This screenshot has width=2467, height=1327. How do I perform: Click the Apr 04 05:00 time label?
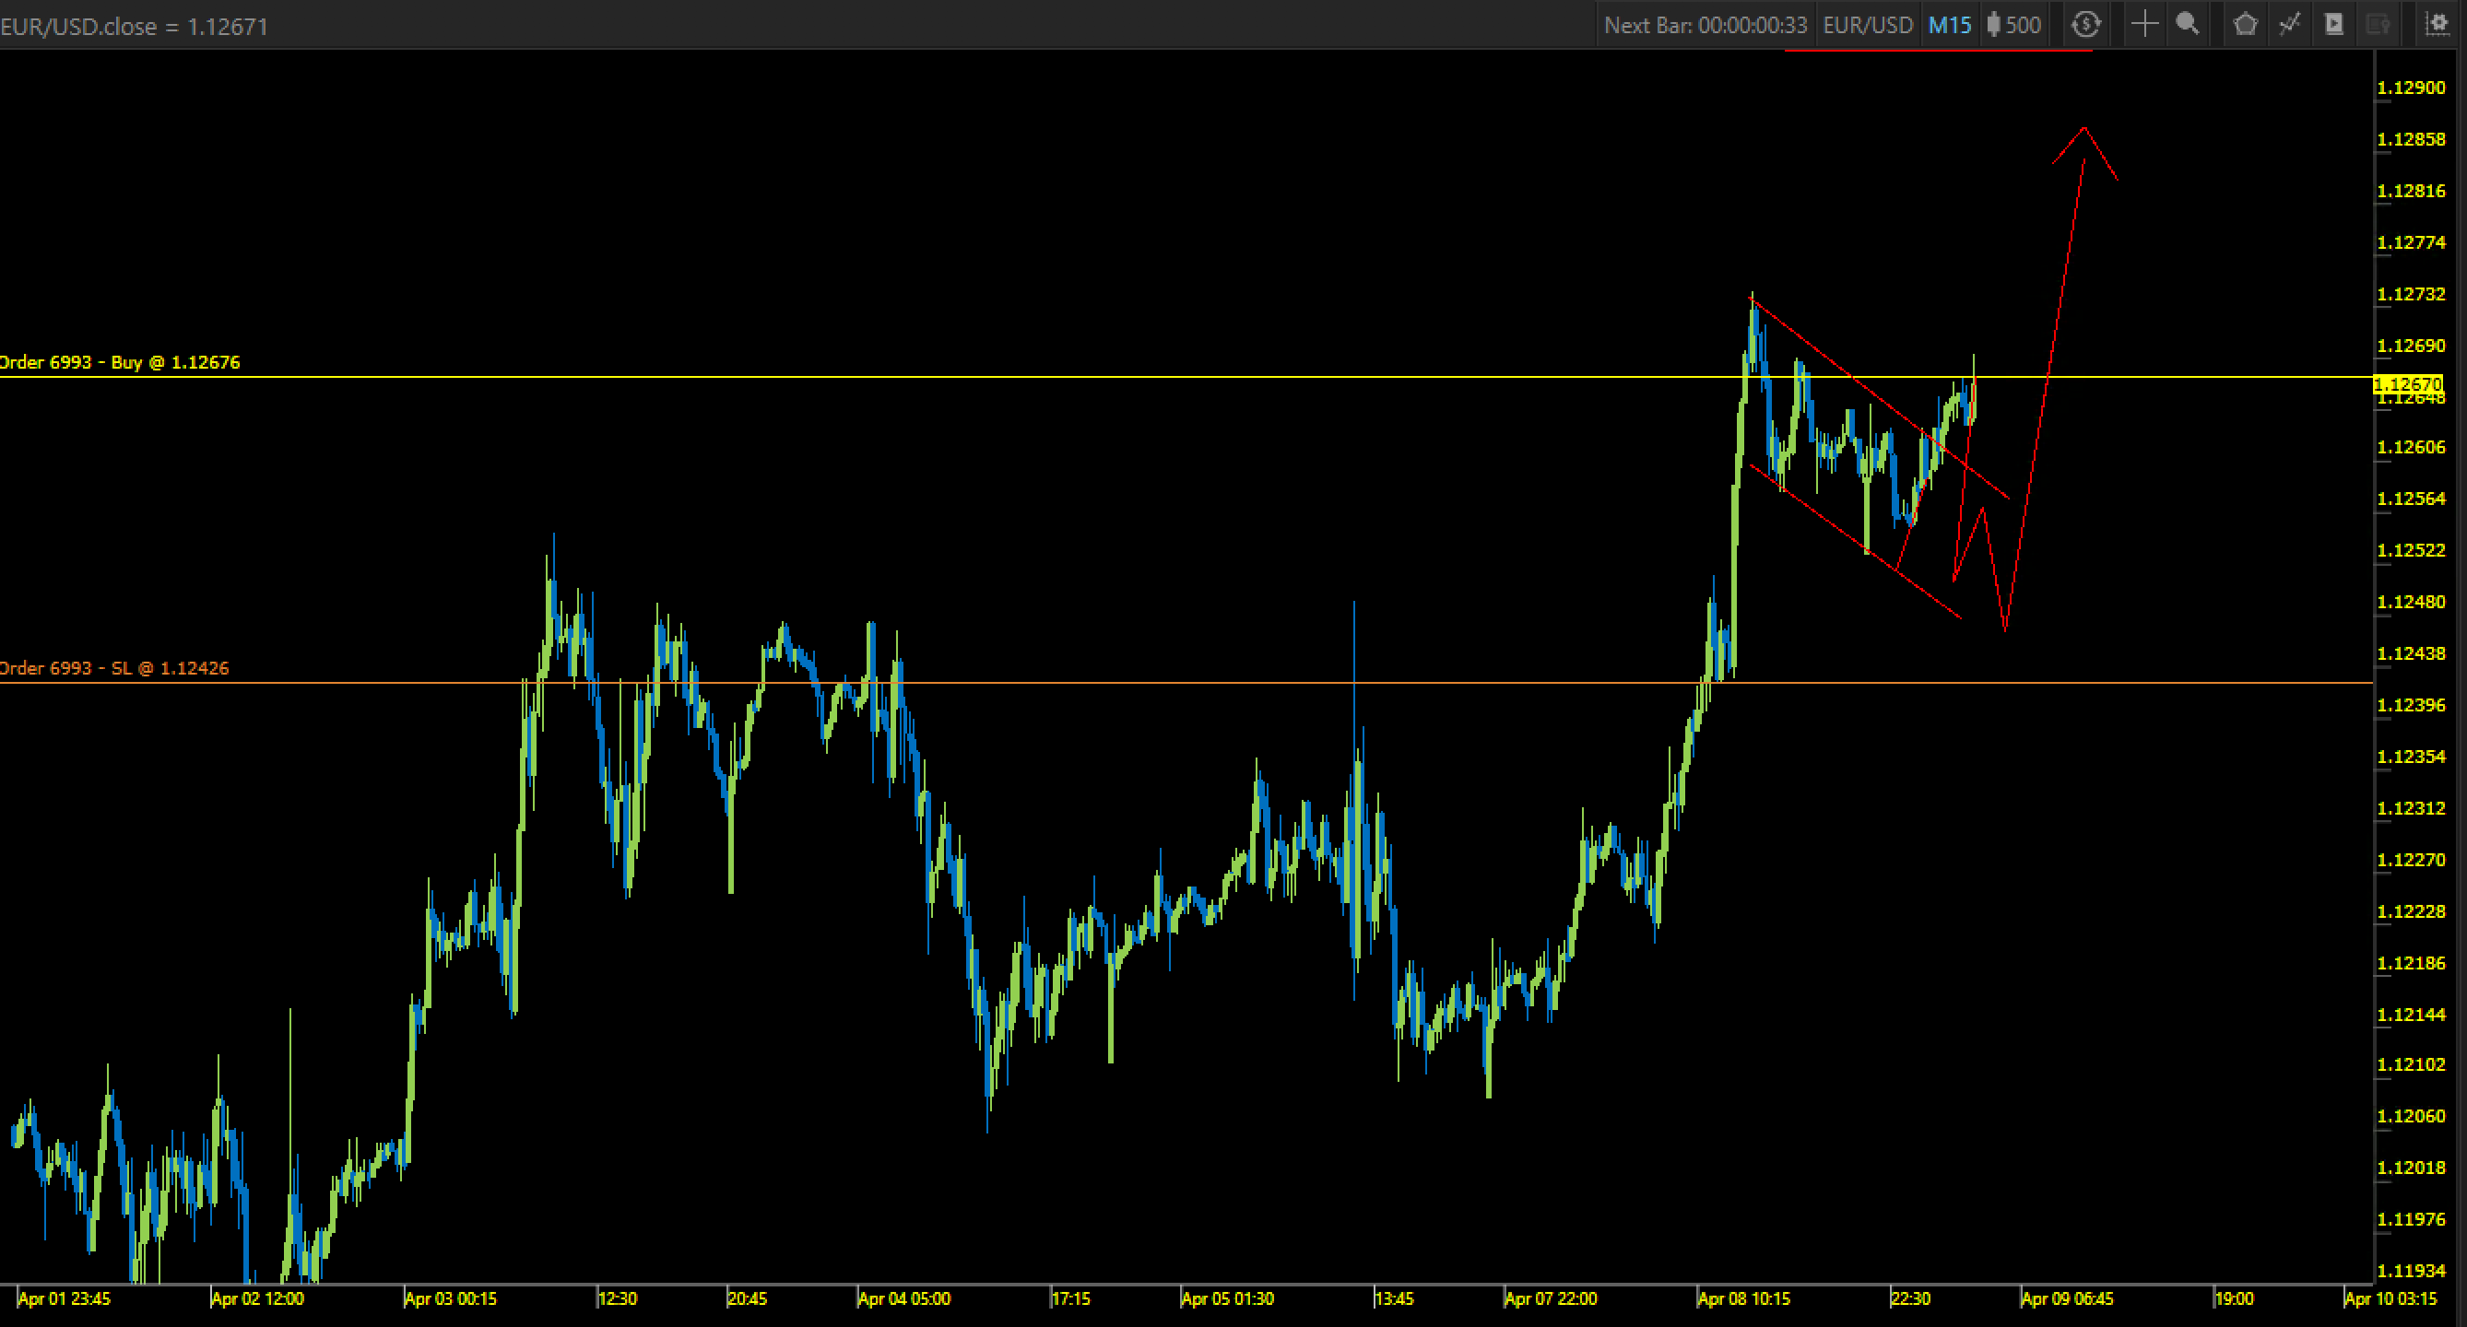point(904,1299)
